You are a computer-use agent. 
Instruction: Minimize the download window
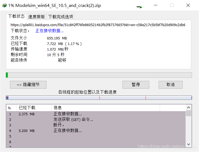(156, 5)
